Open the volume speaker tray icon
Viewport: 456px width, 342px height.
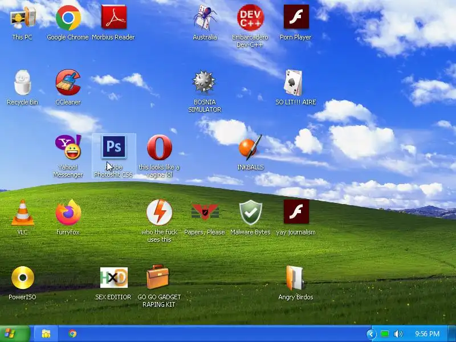[398, 334]
